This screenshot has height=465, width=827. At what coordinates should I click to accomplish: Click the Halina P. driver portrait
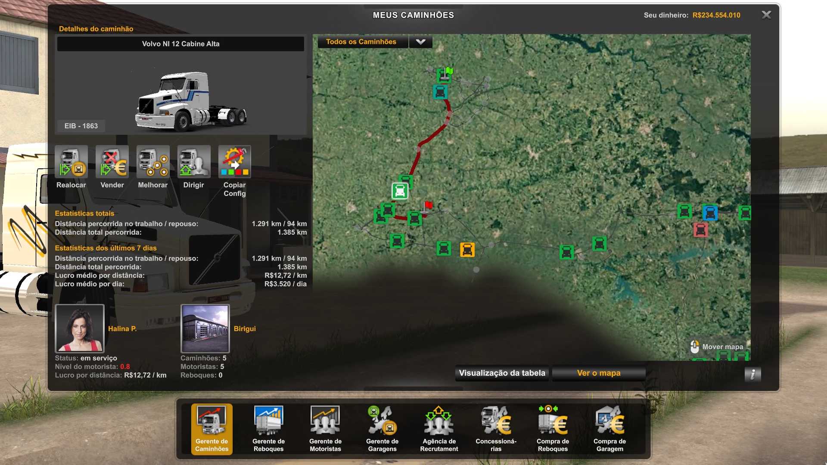[x=80, y=328]
